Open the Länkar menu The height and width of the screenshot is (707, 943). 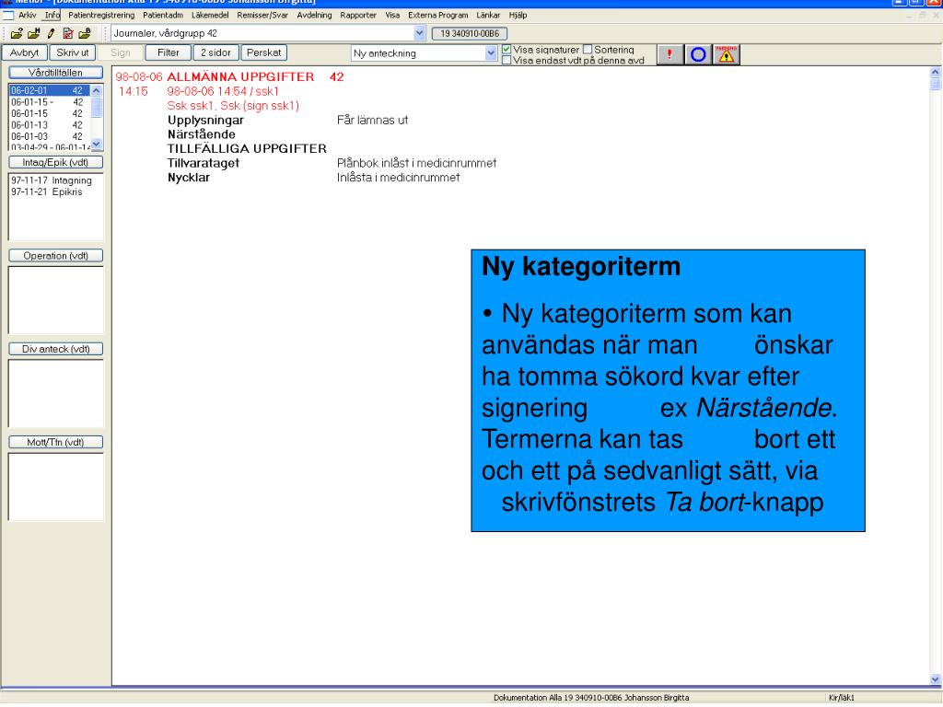[488, 15]
